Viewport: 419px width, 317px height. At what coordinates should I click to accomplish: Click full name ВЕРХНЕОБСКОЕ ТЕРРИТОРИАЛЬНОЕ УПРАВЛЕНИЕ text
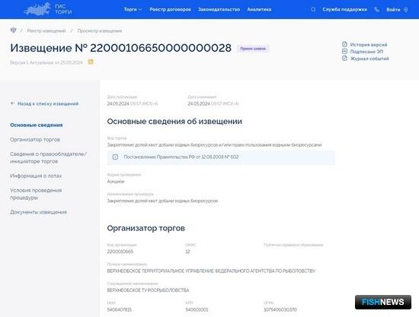click(211, 271)
